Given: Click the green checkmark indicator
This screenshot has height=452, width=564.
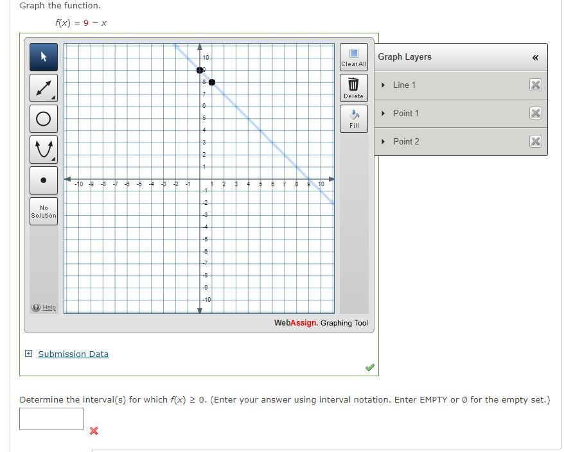Looking at the screenshot, I should (369, 367).
